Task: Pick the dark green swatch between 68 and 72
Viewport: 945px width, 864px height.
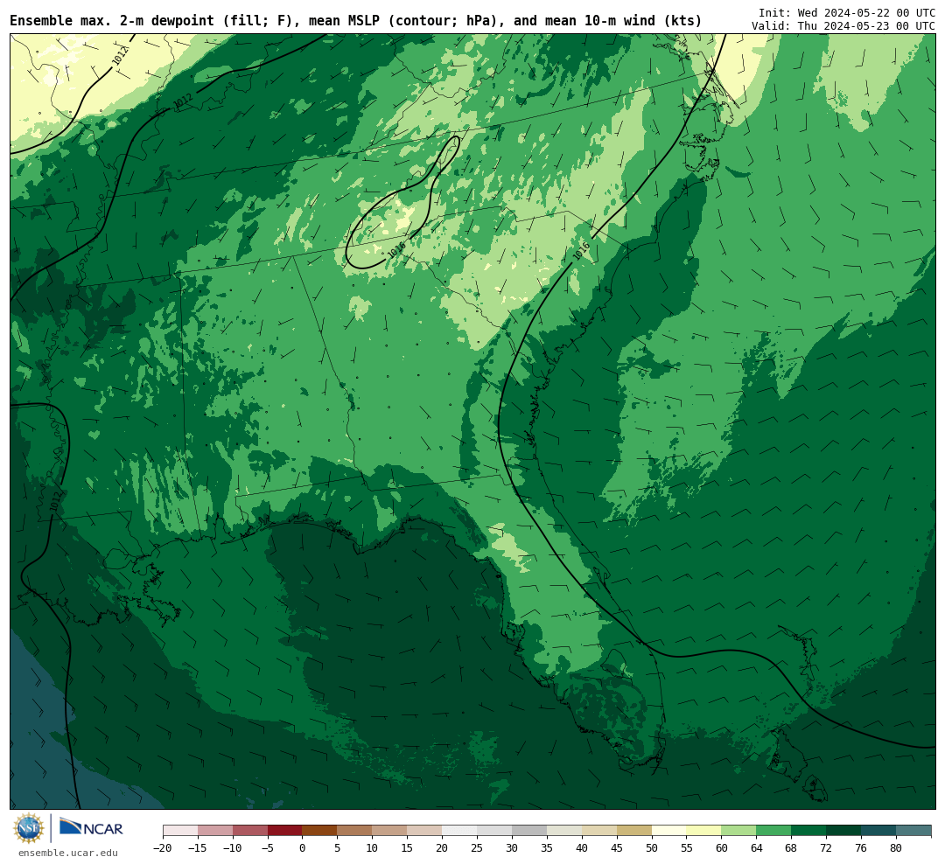Action: [809, 831]
